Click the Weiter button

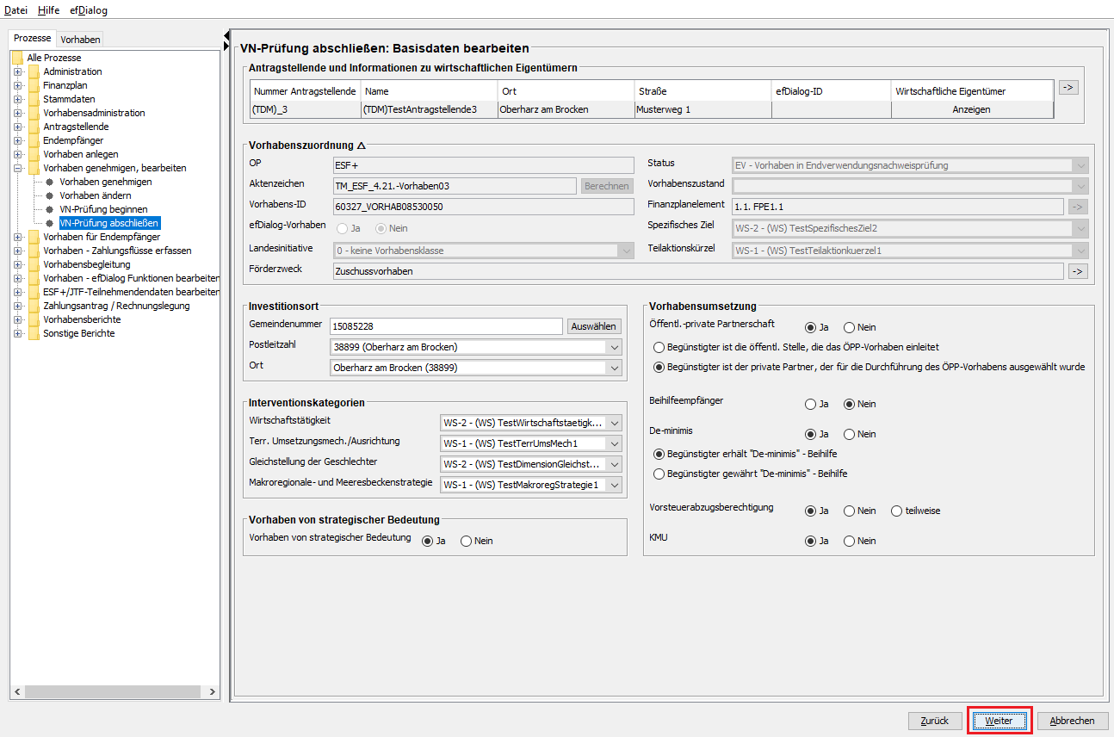point(999,721)
